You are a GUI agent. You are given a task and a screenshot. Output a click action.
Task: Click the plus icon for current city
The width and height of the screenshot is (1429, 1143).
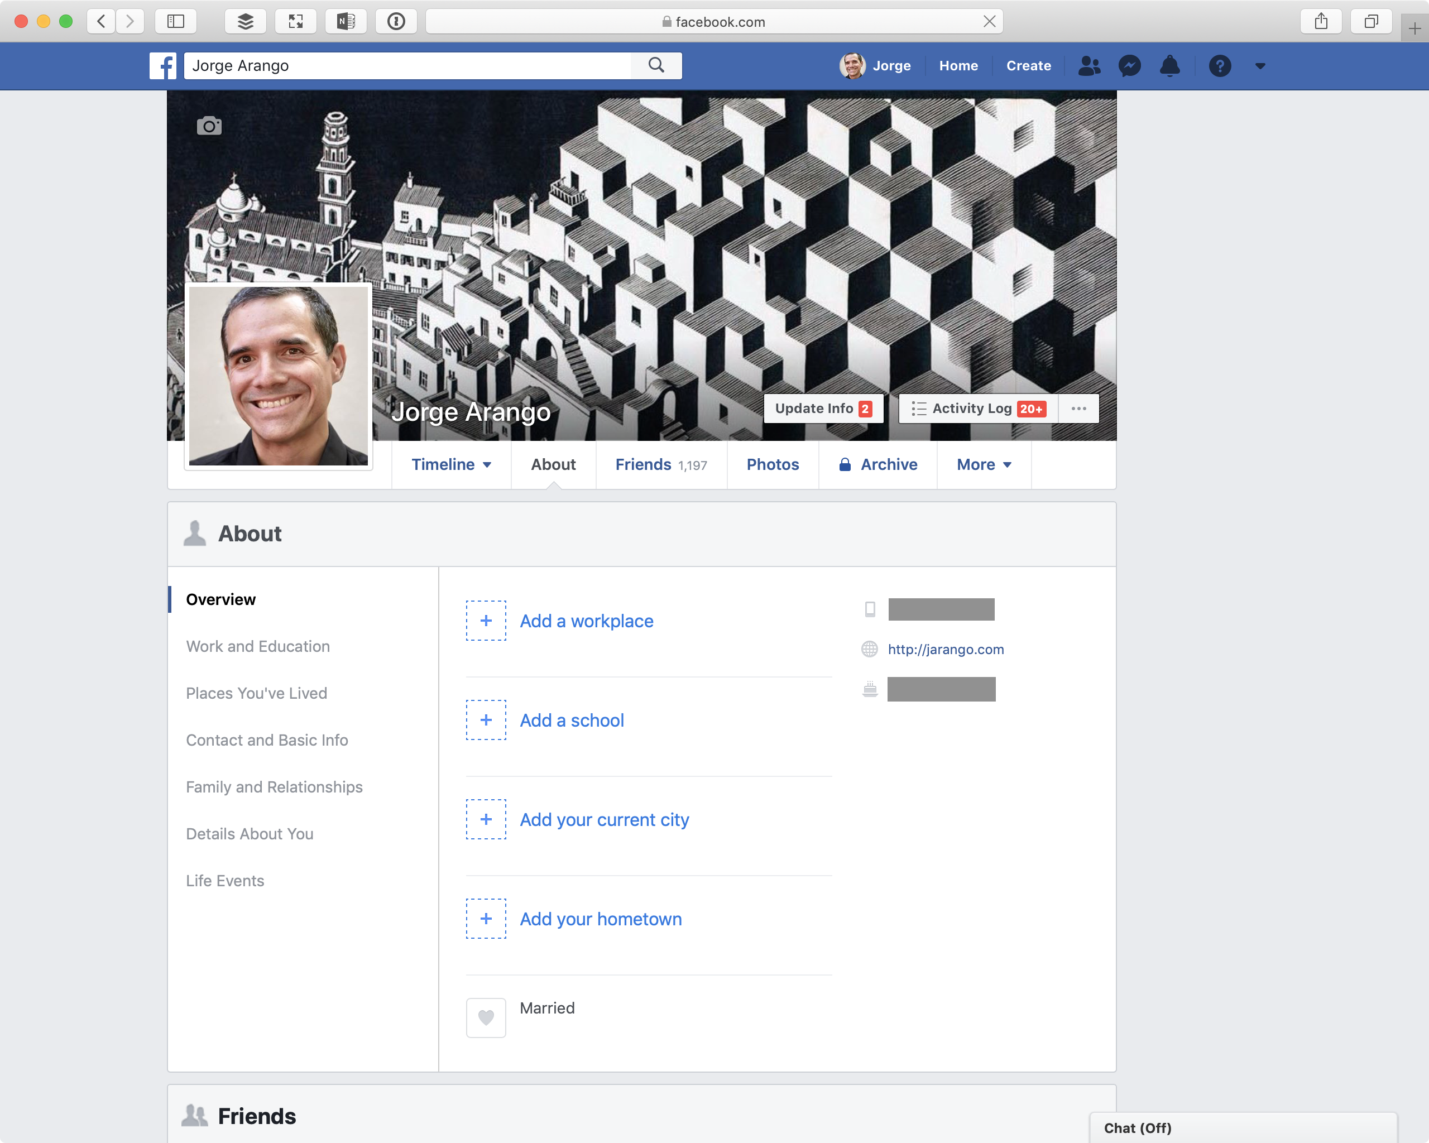point(486,819)
